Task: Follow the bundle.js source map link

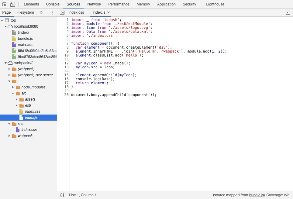Action: [257, 195]
